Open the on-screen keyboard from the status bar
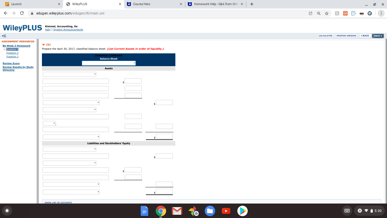387x218 pixels. click(347, 211)
